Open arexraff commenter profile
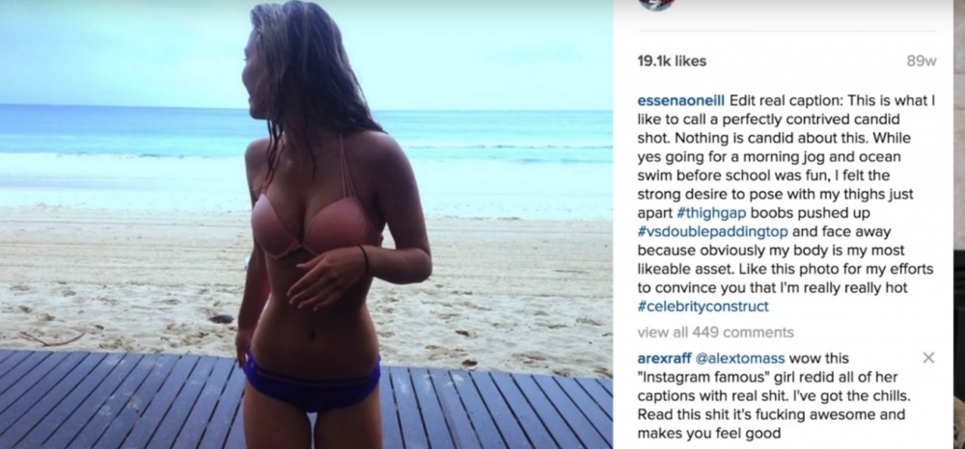This screenshot has height=449, width=965. pyautogui.click(x=665, y=358)
